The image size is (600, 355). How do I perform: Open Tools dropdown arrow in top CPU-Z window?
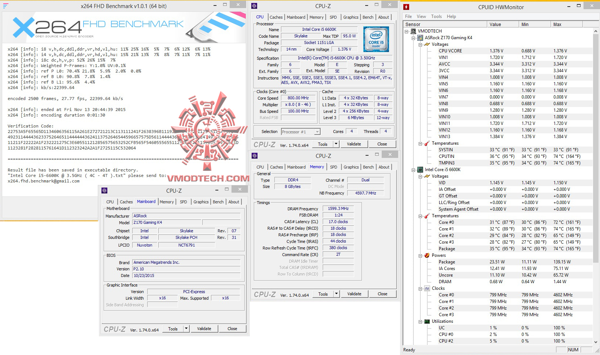coord(336,144)
